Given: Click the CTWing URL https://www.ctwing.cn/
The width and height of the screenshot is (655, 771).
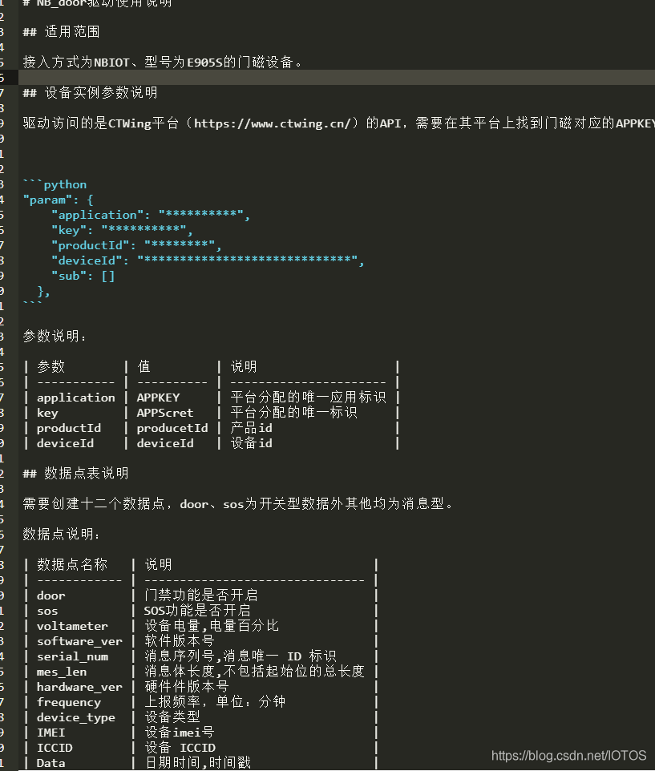Looking at the screenshot, I should coord(277,123).
